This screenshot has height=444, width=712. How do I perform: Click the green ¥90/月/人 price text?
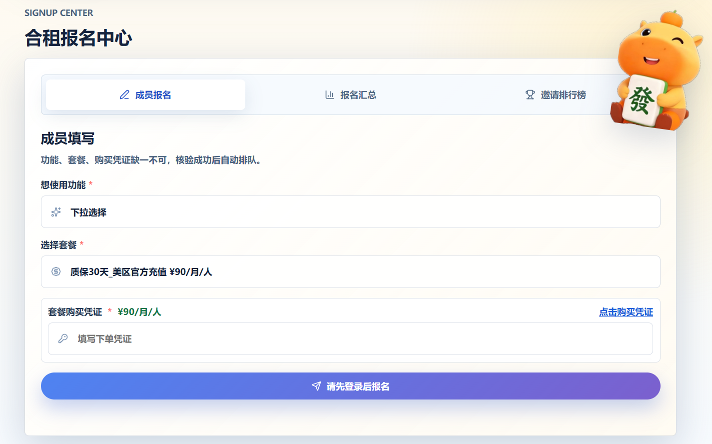(139, 312)
